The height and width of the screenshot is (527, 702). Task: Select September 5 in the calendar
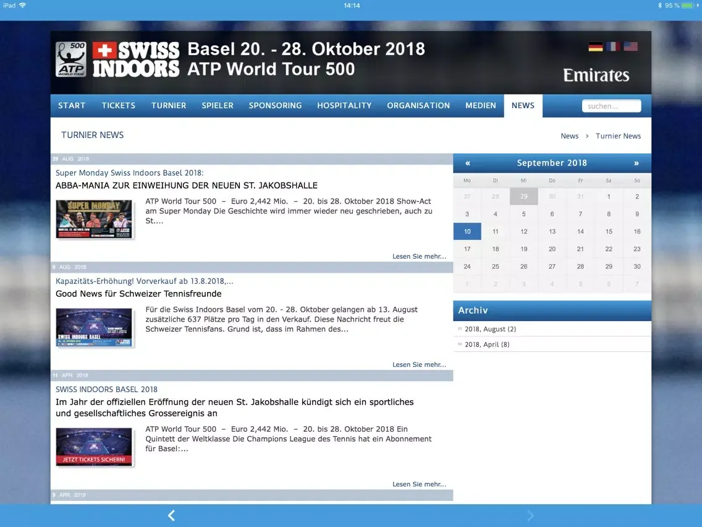pyautogui.click(x=523, y=214)
